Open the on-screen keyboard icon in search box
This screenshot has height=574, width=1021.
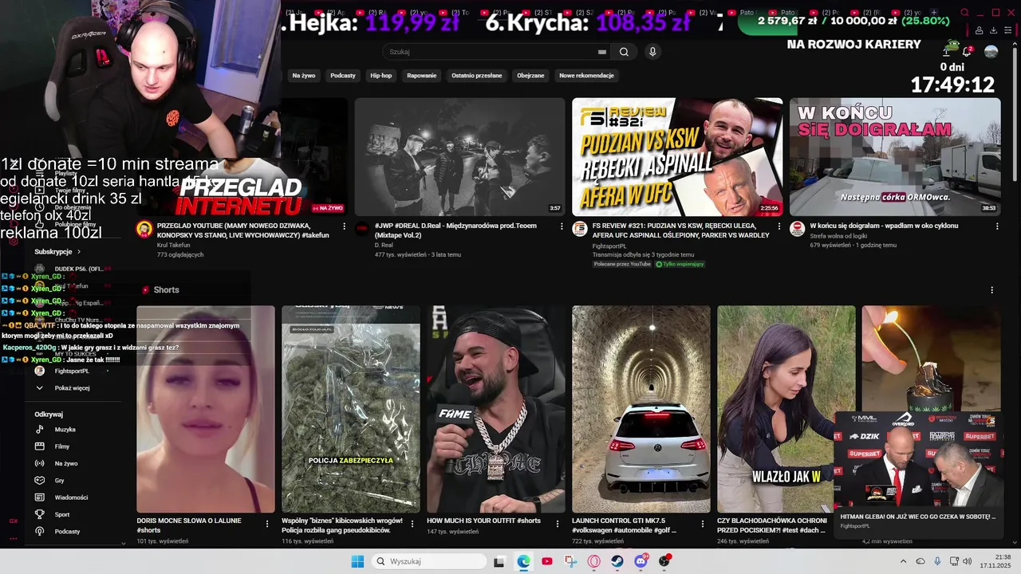point(602,52)
